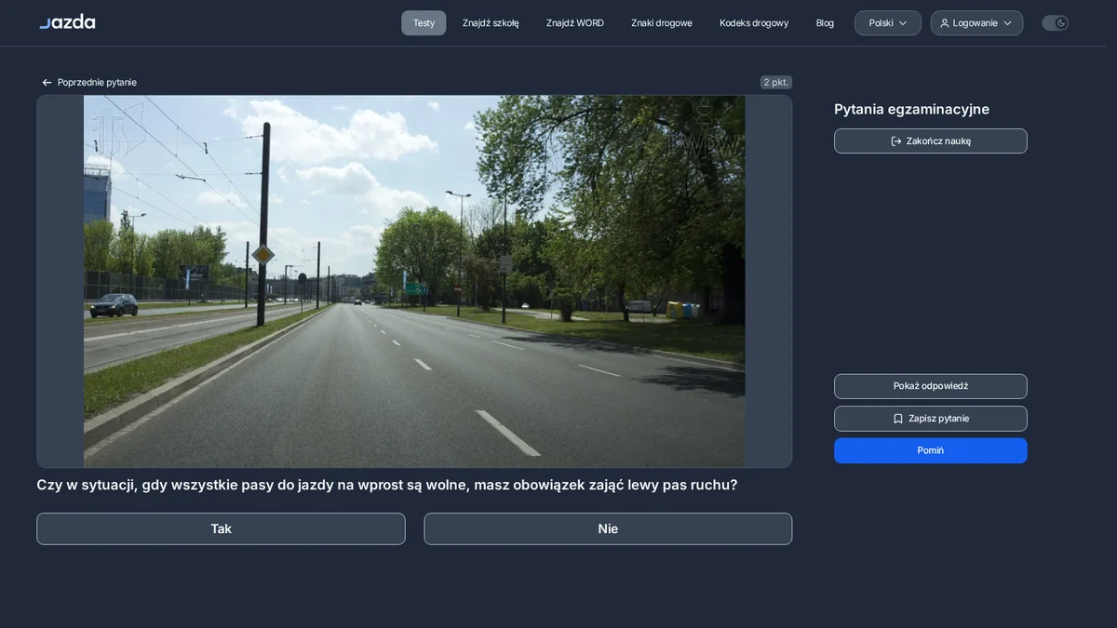Viewport: 1117px width, 628px height.
Task: Expand the Logowanie dropdown chevron
Action: tap(1007, 23)
